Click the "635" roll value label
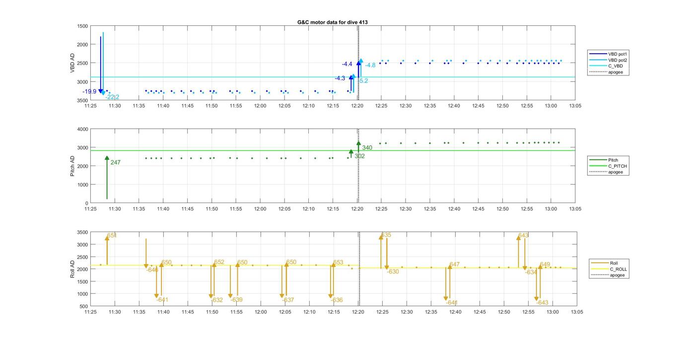695x344 pixels. click(x=386, y=235)
